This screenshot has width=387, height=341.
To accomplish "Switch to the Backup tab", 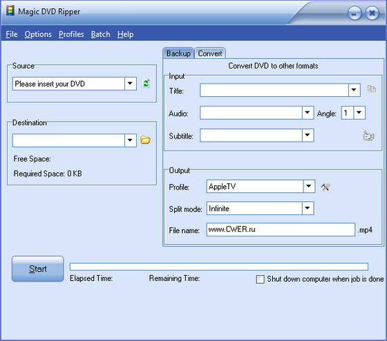I will [x=178, y=53].
